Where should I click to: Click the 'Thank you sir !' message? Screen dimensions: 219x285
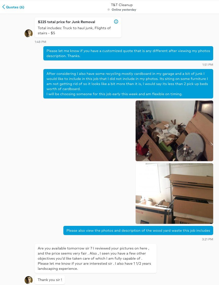(50, 280)
